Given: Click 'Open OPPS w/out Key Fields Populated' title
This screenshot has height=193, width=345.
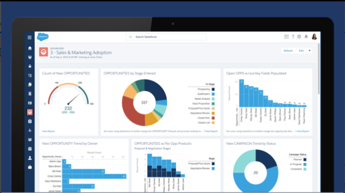Looking at the screenshot, I should [256, 73].
